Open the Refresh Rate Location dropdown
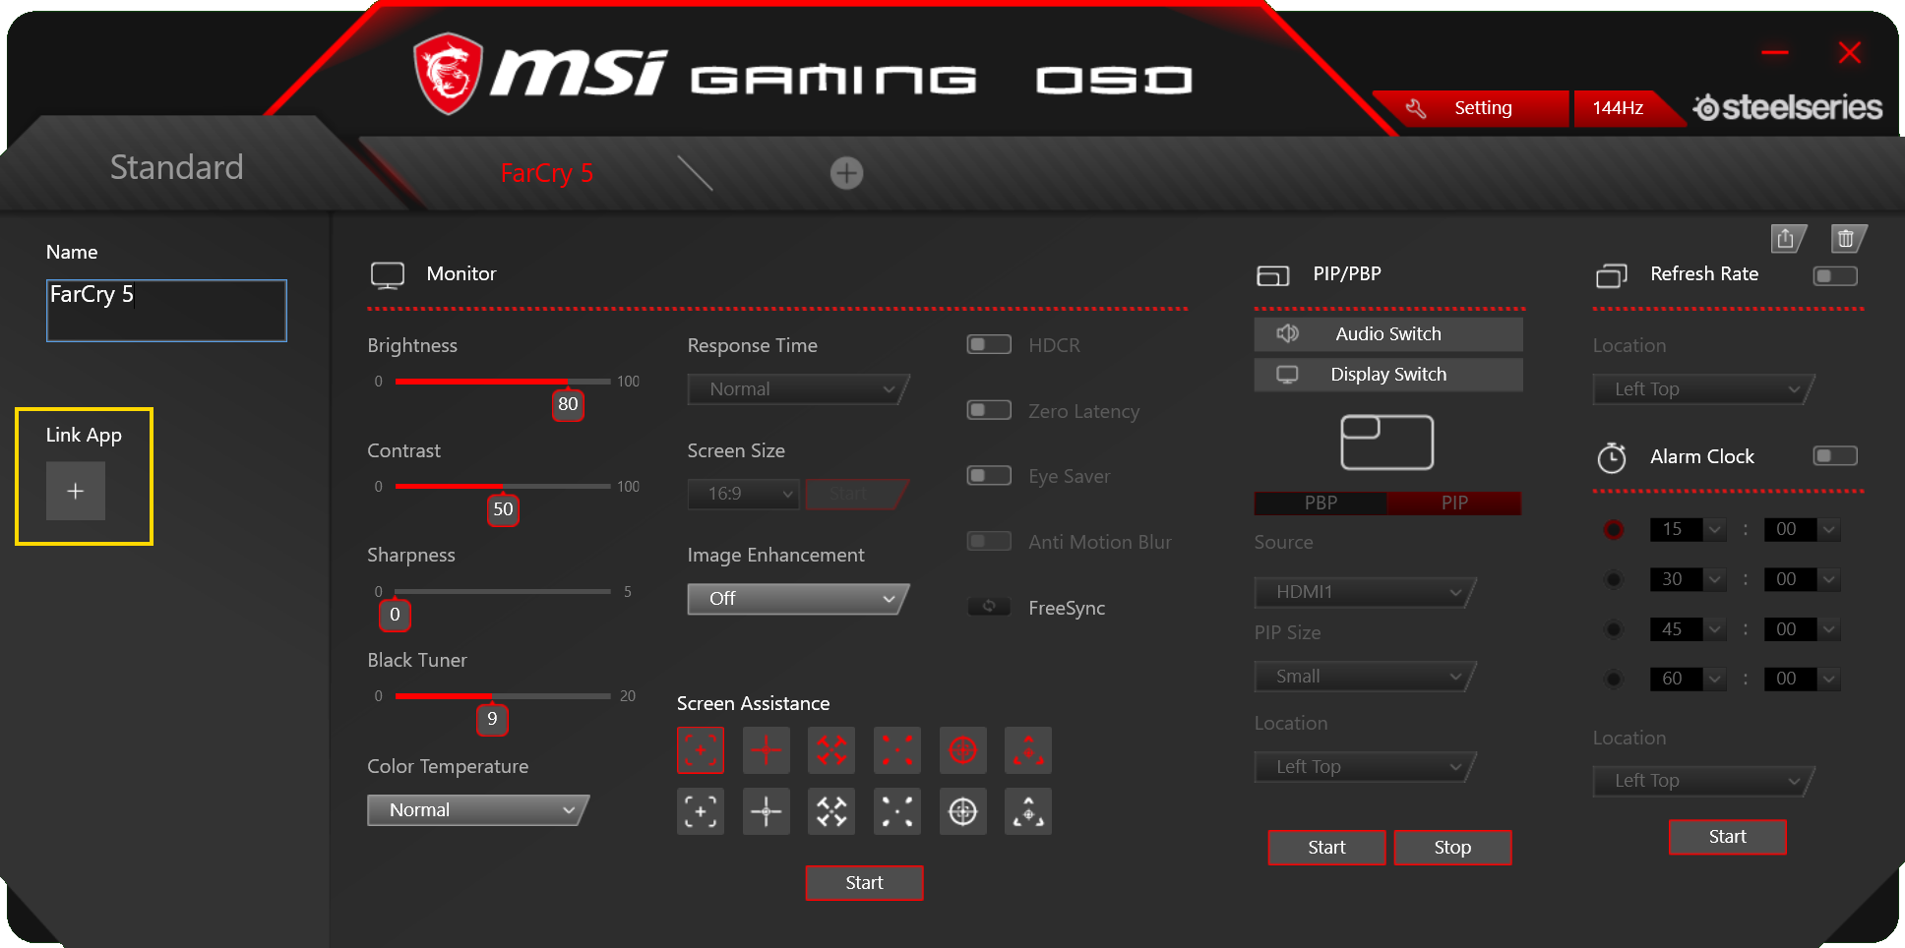This screenshot has height=948, width=1905. [x=1704, y=389]
